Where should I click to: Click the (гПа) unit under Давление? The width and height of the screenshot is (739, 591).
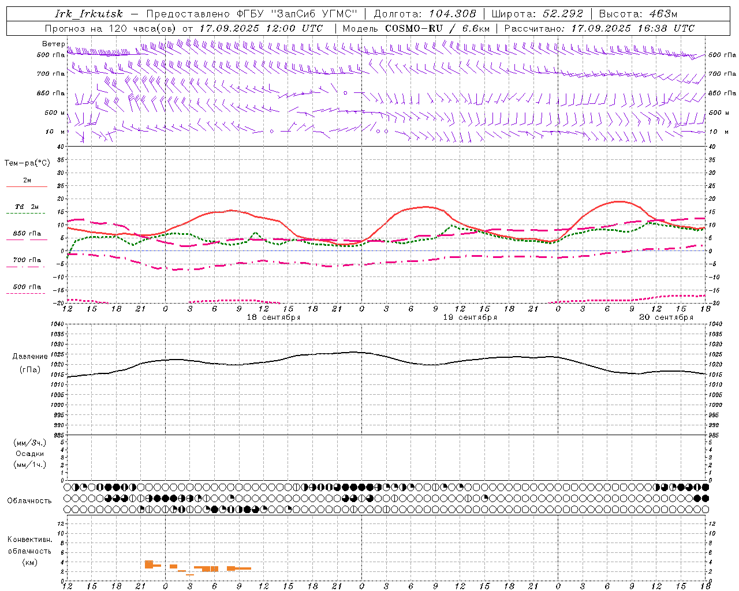pyautogui.click(x=30, y=370)
